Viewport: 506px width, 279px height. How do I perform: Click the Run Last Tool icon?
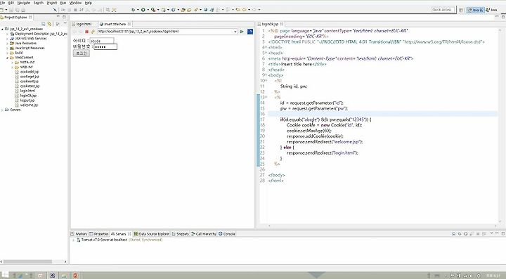153,10
